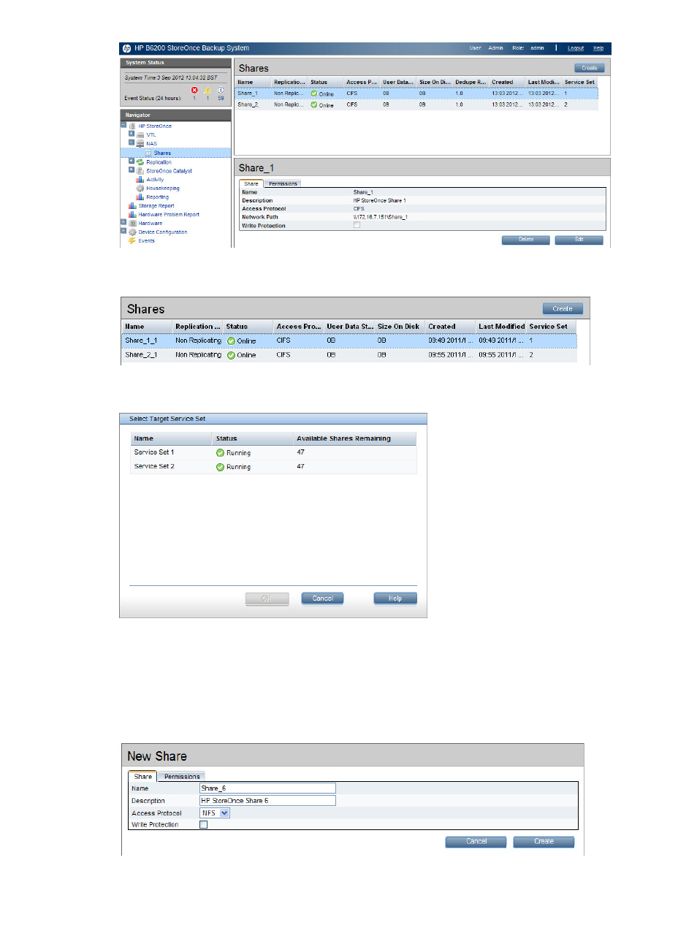This screenshot has height=928, width=697.
Task: Click the Reporting bar chart icon
Action: coord(140,197)
